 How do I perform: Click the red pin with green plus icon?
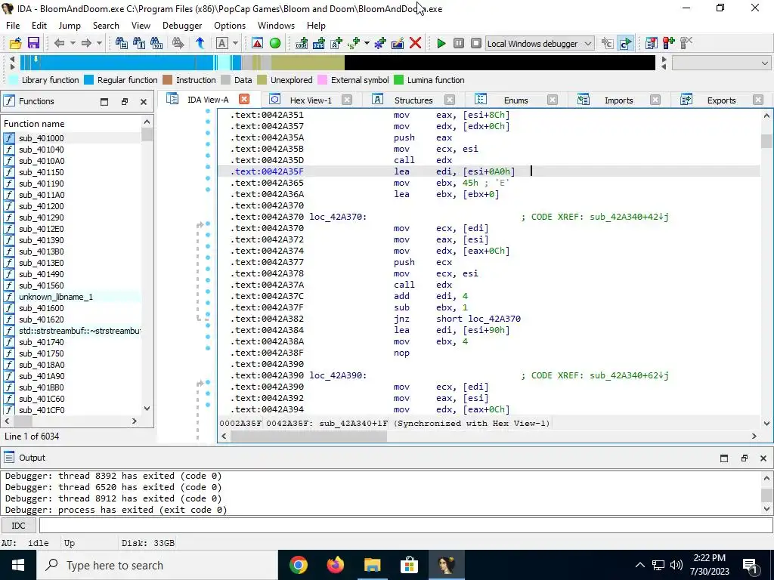[x=669, y=43]
